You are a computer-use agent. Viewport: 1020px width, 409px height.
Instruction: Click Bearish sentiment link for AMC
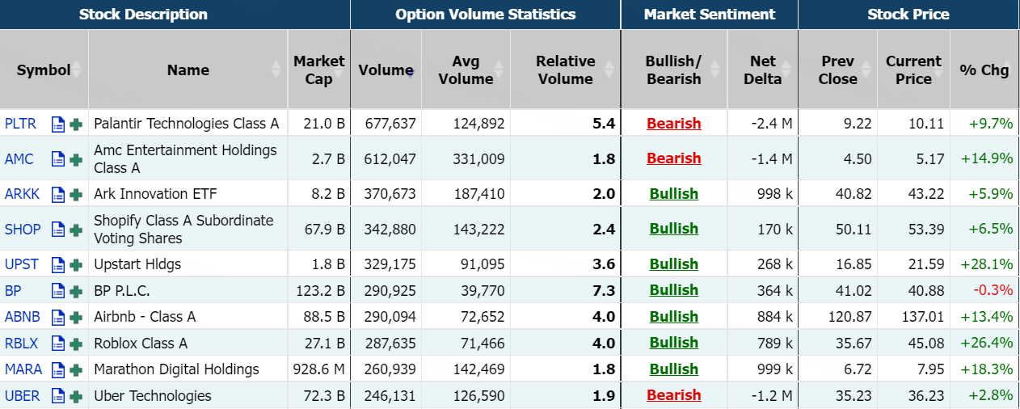674,158
